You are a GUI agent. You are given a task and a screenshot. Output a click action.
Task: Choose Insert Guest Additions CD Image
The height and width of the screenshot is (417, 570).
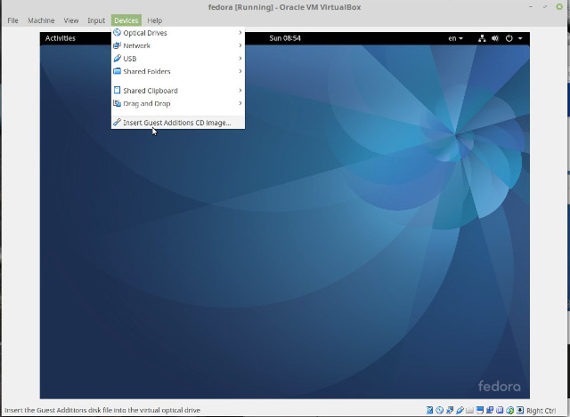click(178, 123)
